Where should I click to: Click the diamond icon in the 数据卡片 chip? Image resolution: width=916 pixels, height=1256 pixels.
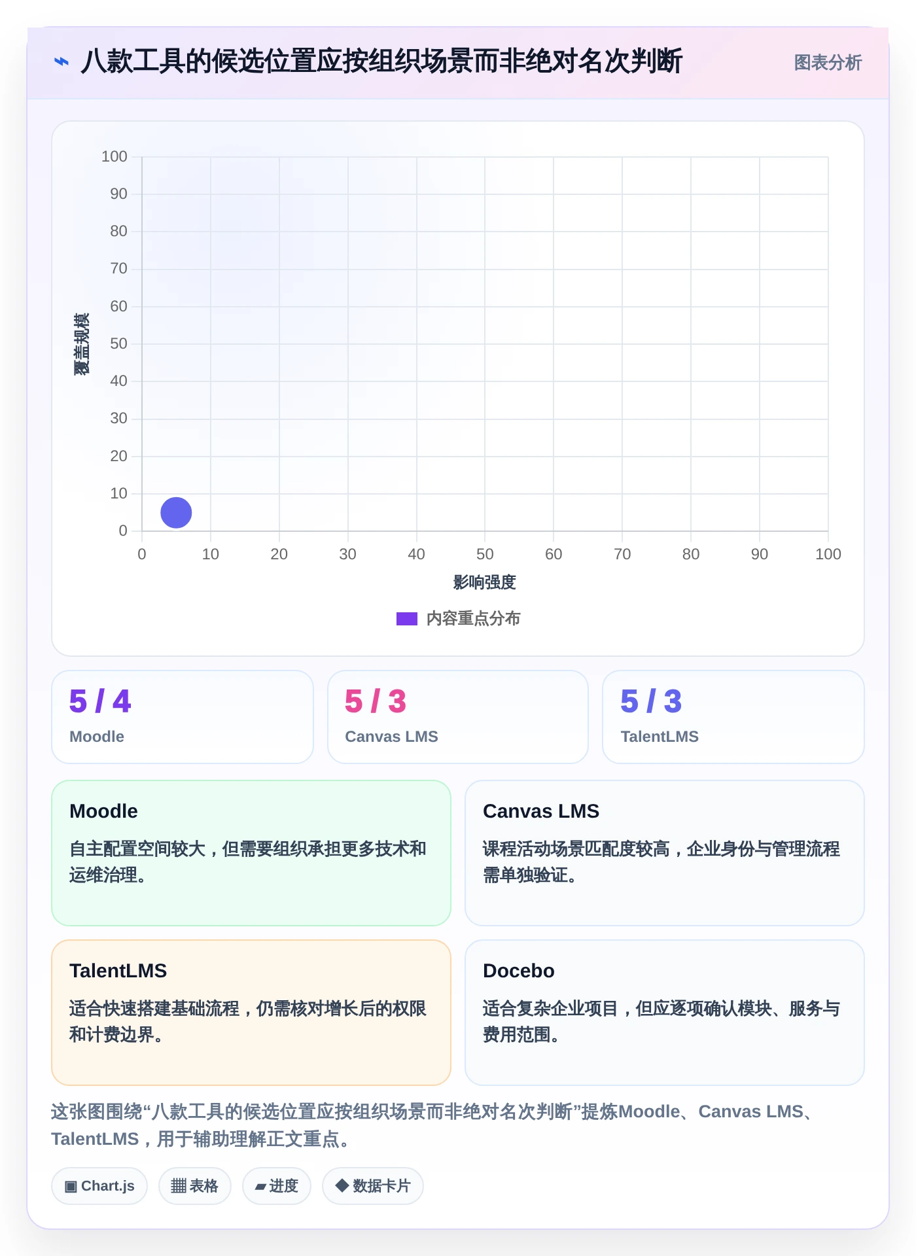click(x=342, y=1185)
